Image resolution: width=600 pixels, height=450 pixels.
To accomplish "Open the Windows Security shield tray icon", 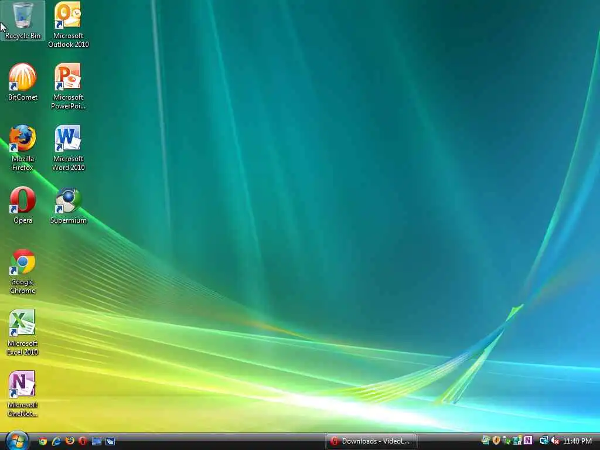I will pyautogui.click(x=496, y=441).
